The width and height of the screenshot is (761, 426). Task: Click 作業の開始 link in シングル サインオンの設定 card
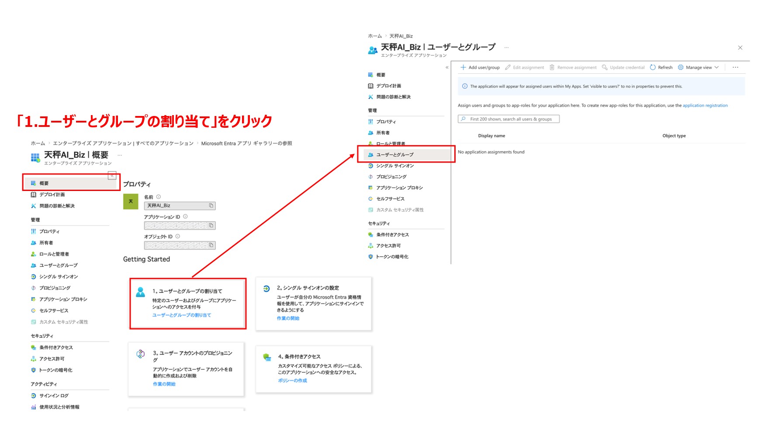[288, 318]
